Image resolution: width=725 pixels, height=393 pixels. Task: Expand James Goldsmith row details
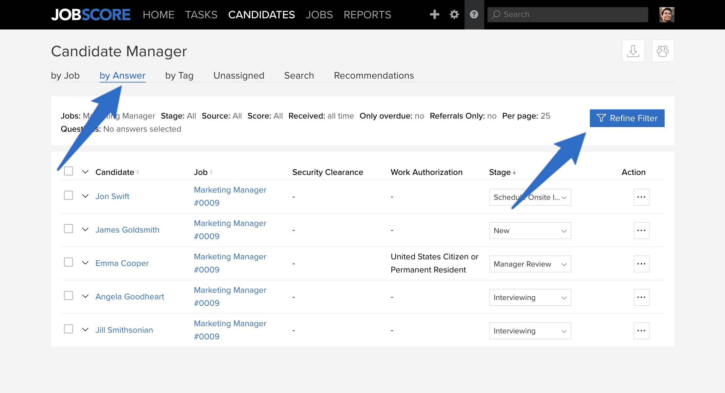(85, 230)
